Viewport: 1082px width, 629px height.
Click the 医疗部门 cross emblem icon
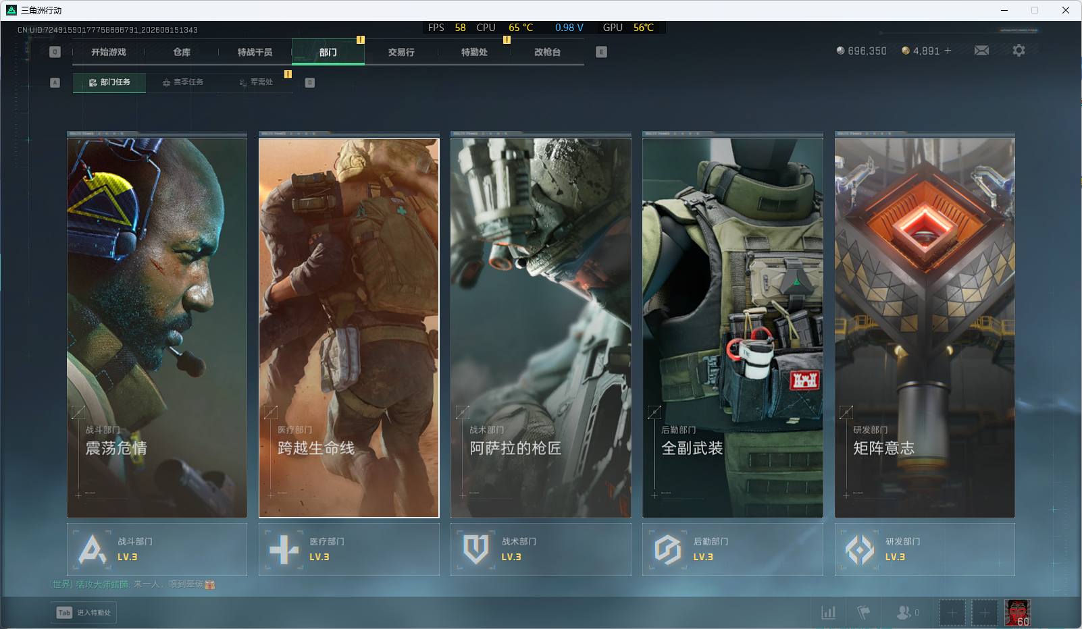click(x=284, y=549)
